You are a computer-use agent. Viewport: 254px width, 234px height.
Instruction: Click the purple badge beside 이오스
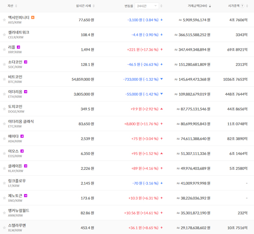(22, 151)
